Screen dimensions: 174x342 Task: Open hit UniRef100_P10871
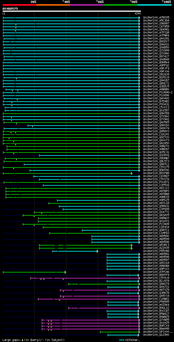pyautogui.click(x=156, y=182)
